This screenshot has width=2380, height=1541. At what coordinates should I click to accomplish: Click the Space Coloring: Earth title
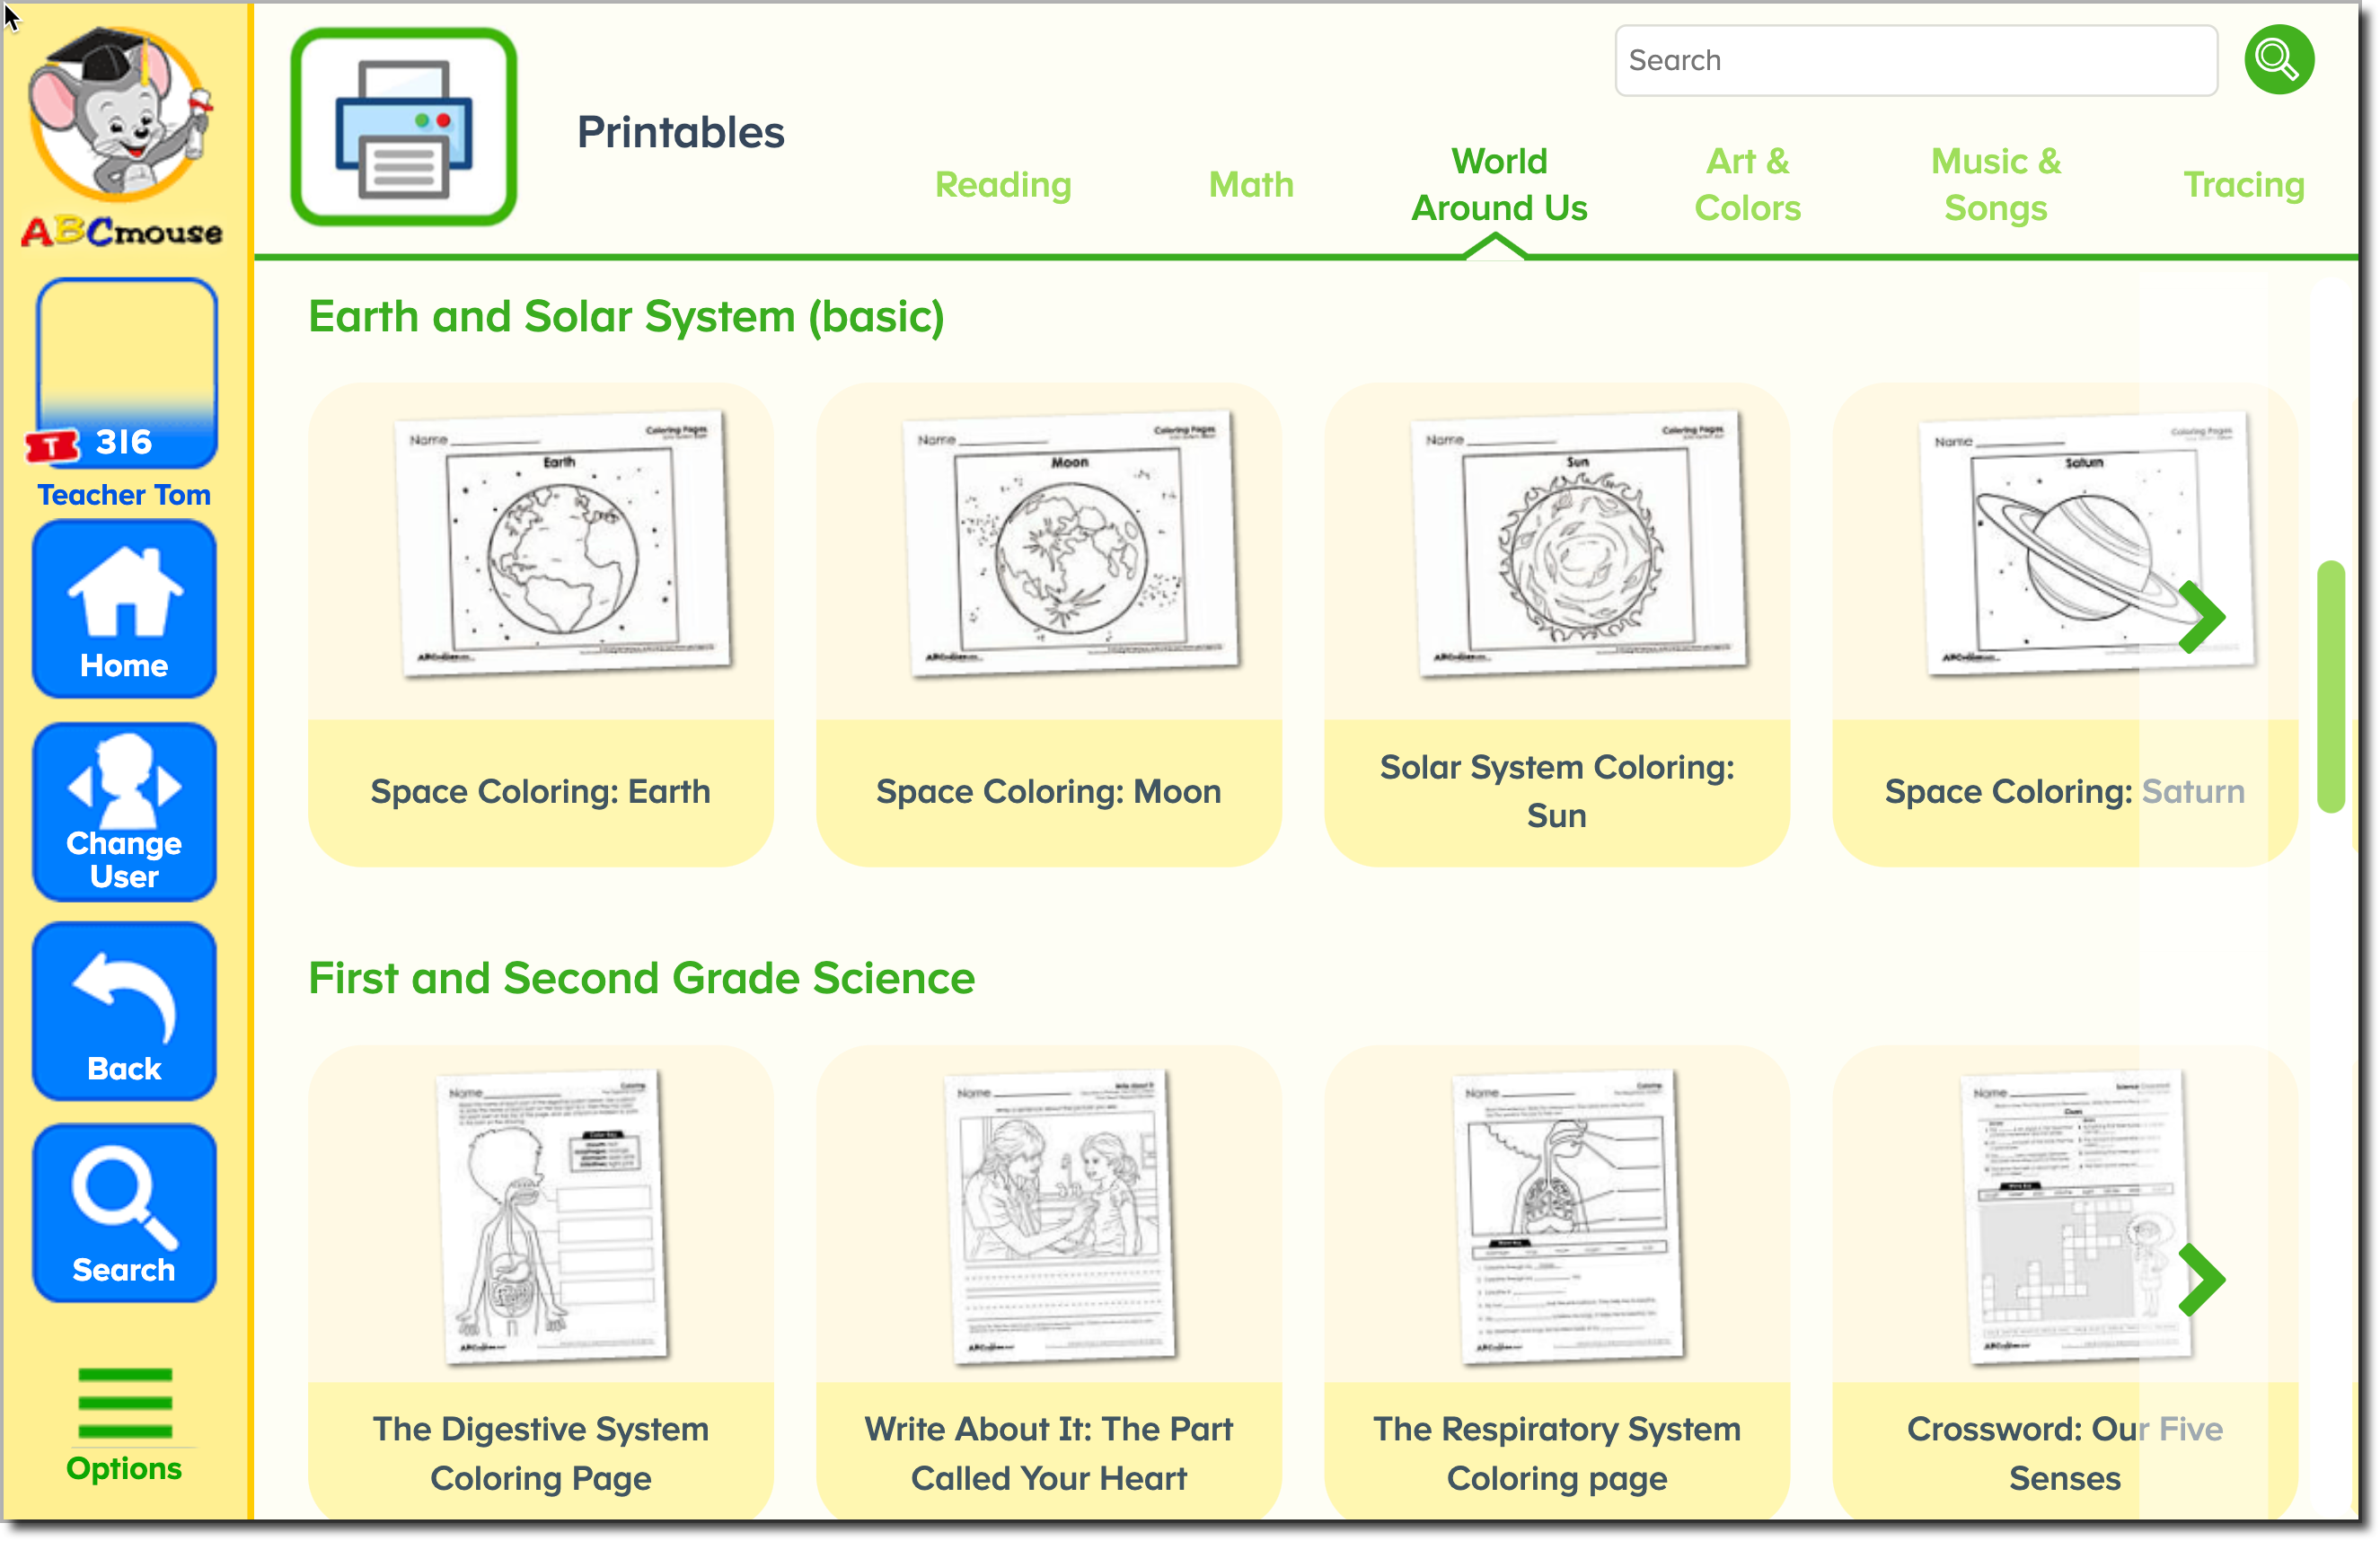[x=540, y=791]
